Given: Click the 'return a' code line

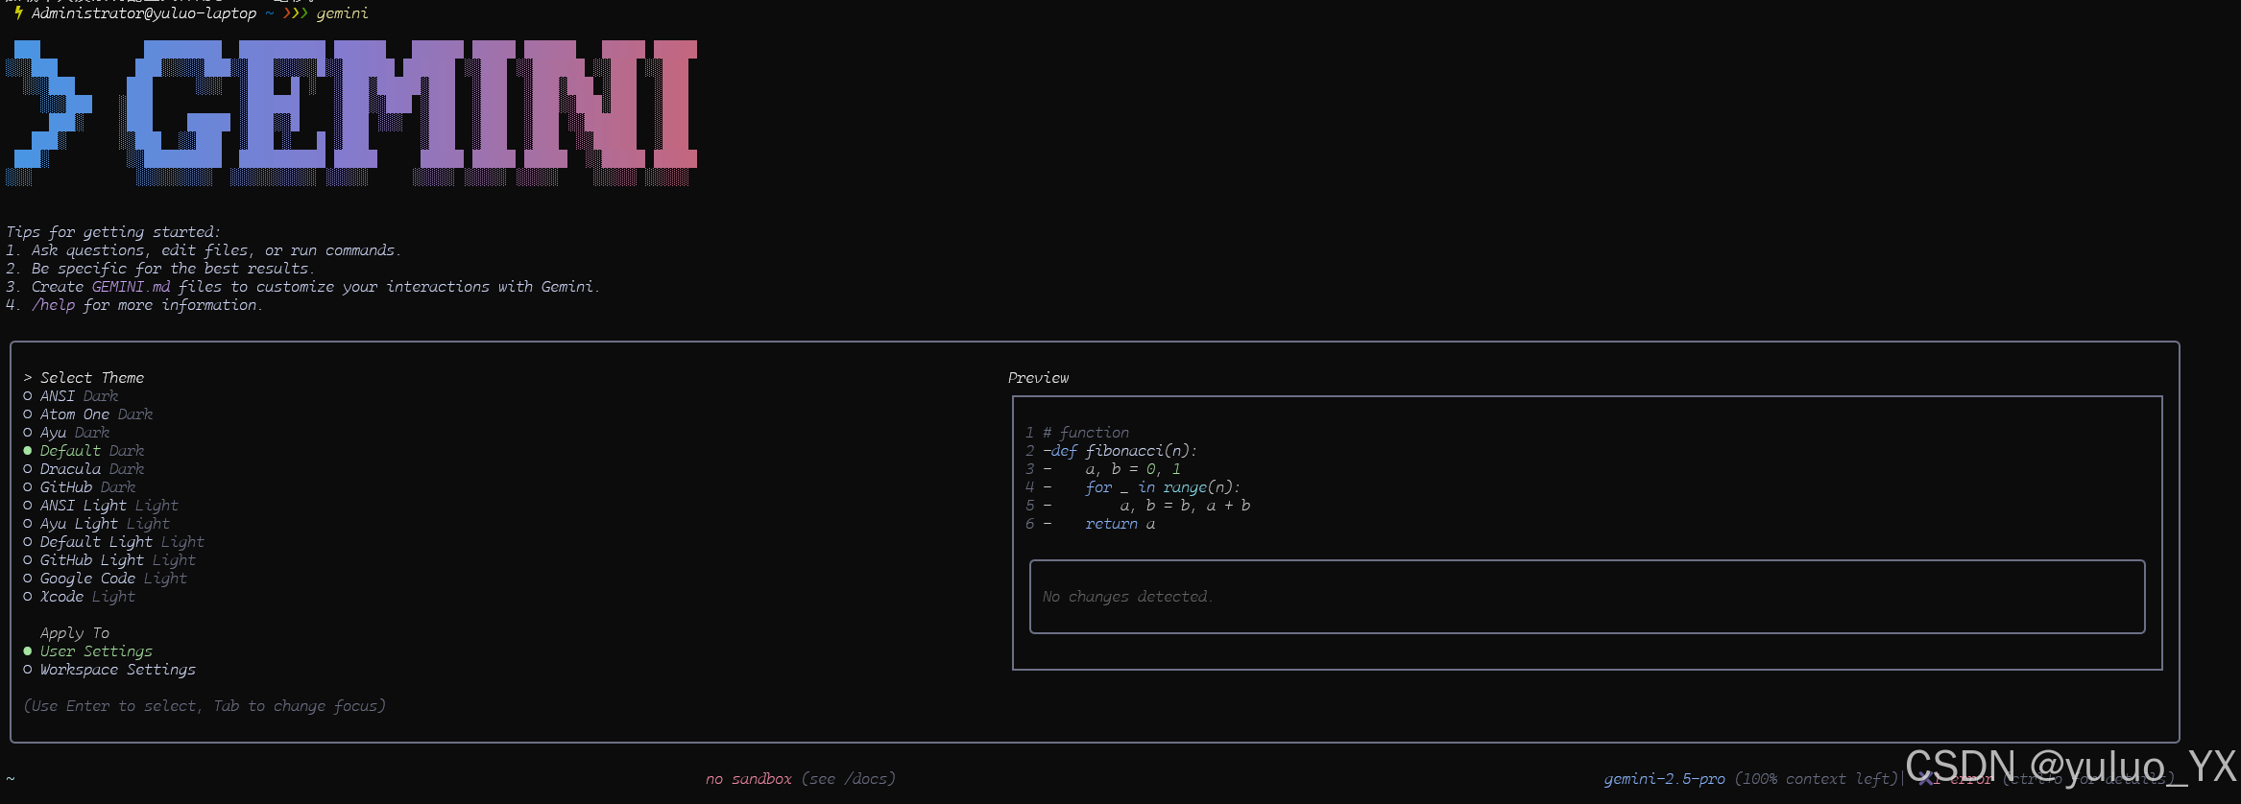Looking at the screenshot, I should [1120, 524].
